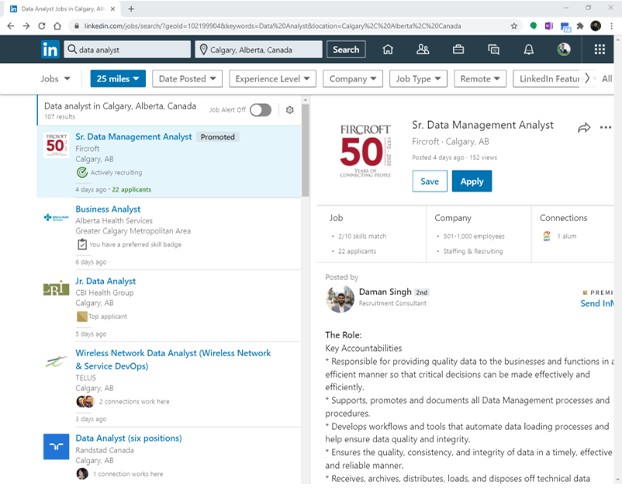Click '2 connections work here' text
The image size is (622, 499).
point(134,402)
